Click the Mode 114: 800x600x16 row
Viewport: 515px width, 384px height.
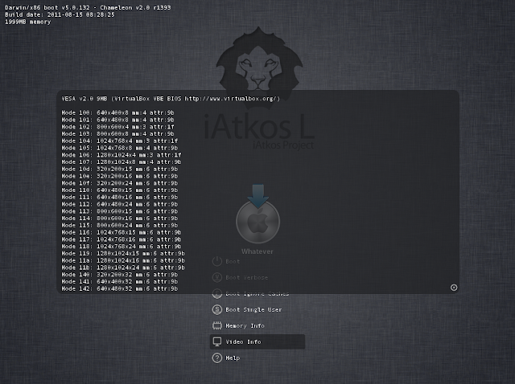click(120, 219)
